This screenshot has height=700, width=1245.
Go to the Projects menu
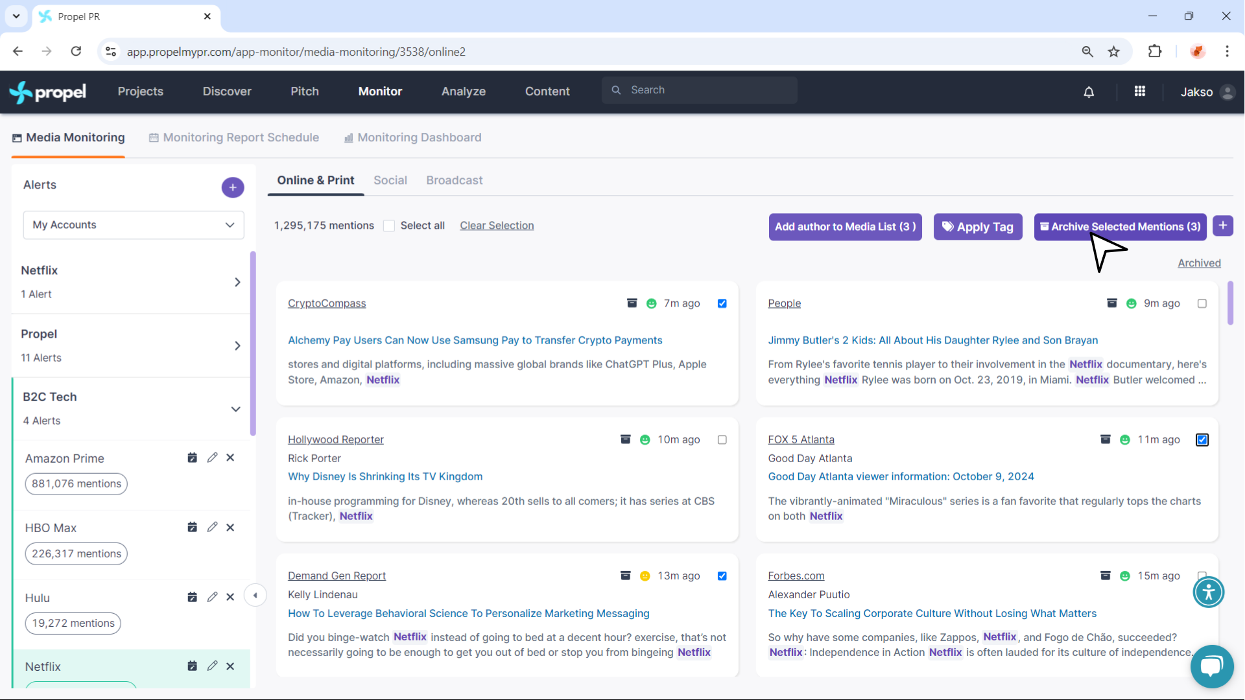140,91
